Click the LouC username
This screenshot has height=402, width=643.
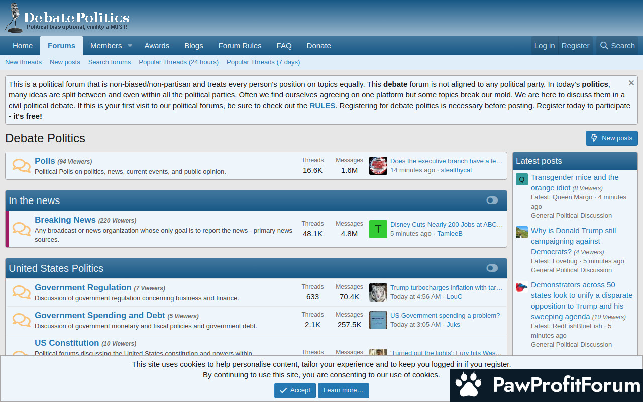point(454,297)
